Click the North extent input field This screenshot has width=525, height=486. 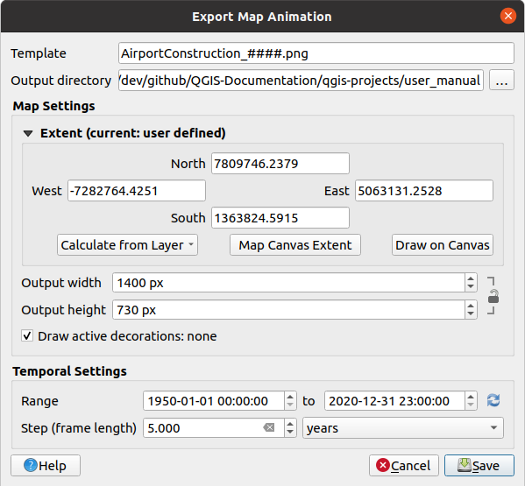pos(280,163)
